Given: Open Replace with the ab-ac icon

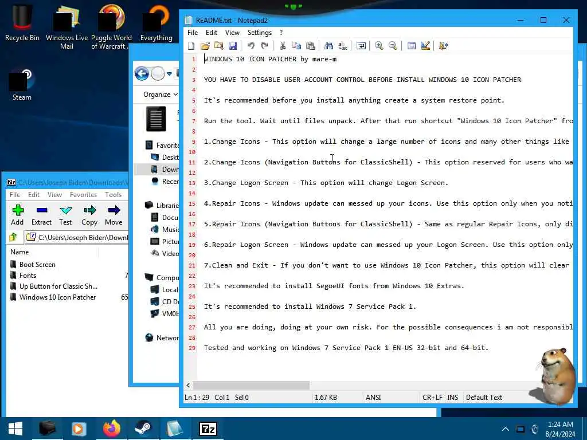Looking at the screenshot, I should pyautogui.click(x=343, y=46).
